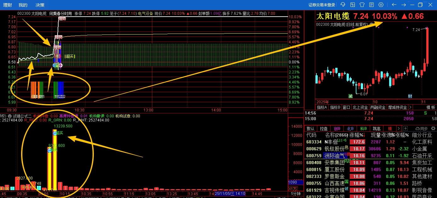Select the 跳高 list tab

[377, 129]
